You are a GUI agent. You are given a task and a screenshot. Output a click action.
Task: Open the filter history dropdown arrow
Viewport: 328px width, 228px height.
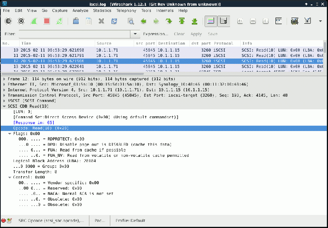tap(135, 34)
